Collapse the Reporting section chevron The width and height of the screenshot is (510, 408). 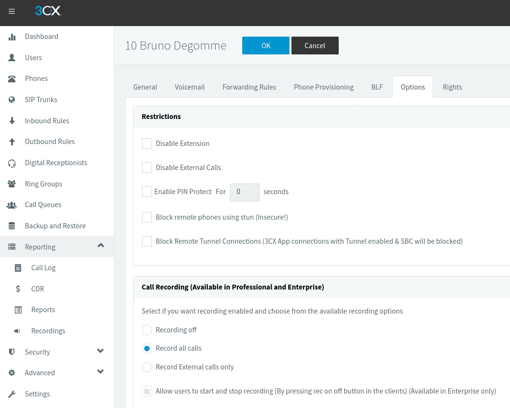100,246
